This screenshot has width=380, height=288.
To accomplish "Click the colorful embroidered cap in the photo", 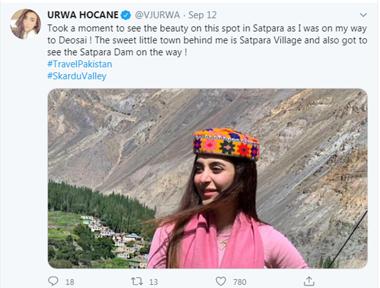I will click(x=226, y=144).
